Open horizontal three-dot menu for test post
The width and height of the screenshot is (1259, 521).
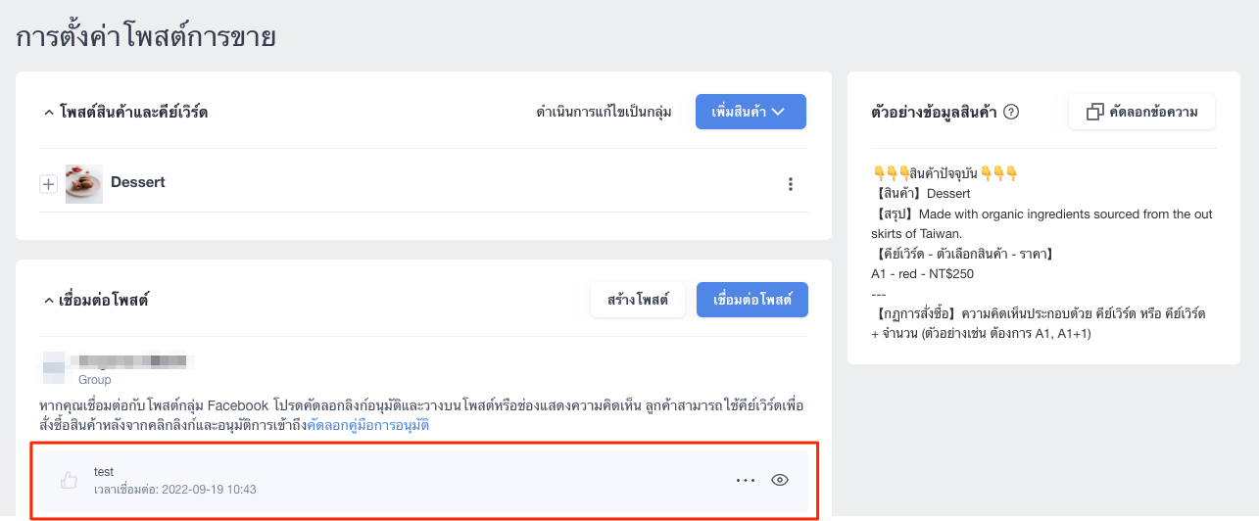[x=746, y=480]
